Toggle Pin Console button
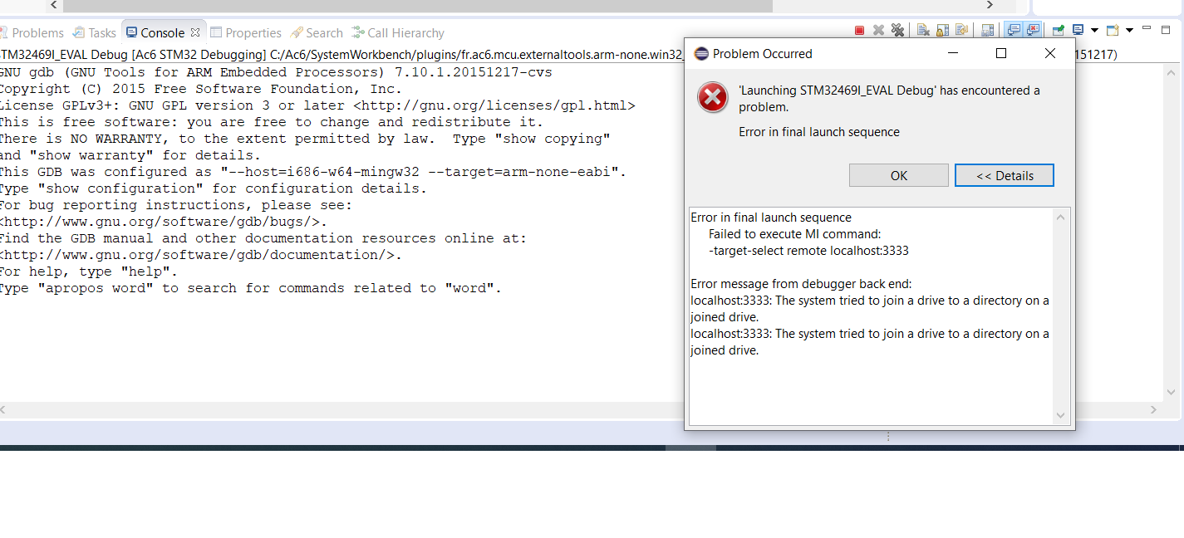 1059,31
